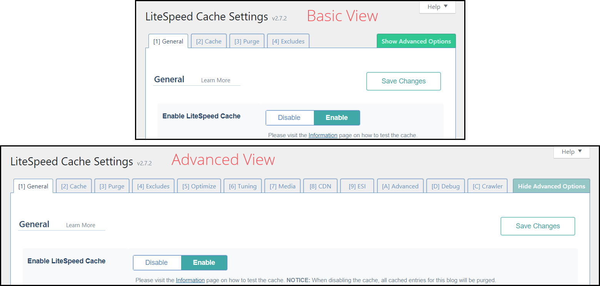Select Disable for LiteSpeed Cache in Basic View
The image size is (600, 286).
[289, 118]
